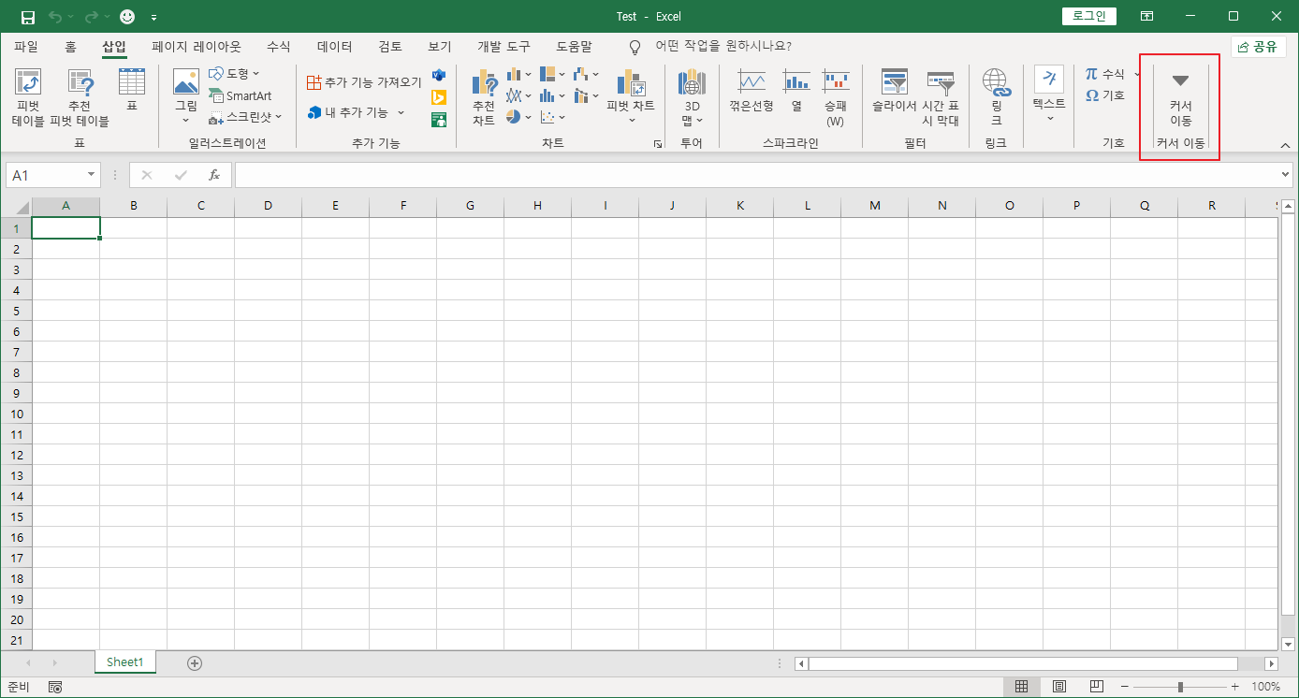This screenshot has height=698, width=1299.
Task: Insert a Symbol (기호)
Action: pyautogui.click(x=1104, y=95)
